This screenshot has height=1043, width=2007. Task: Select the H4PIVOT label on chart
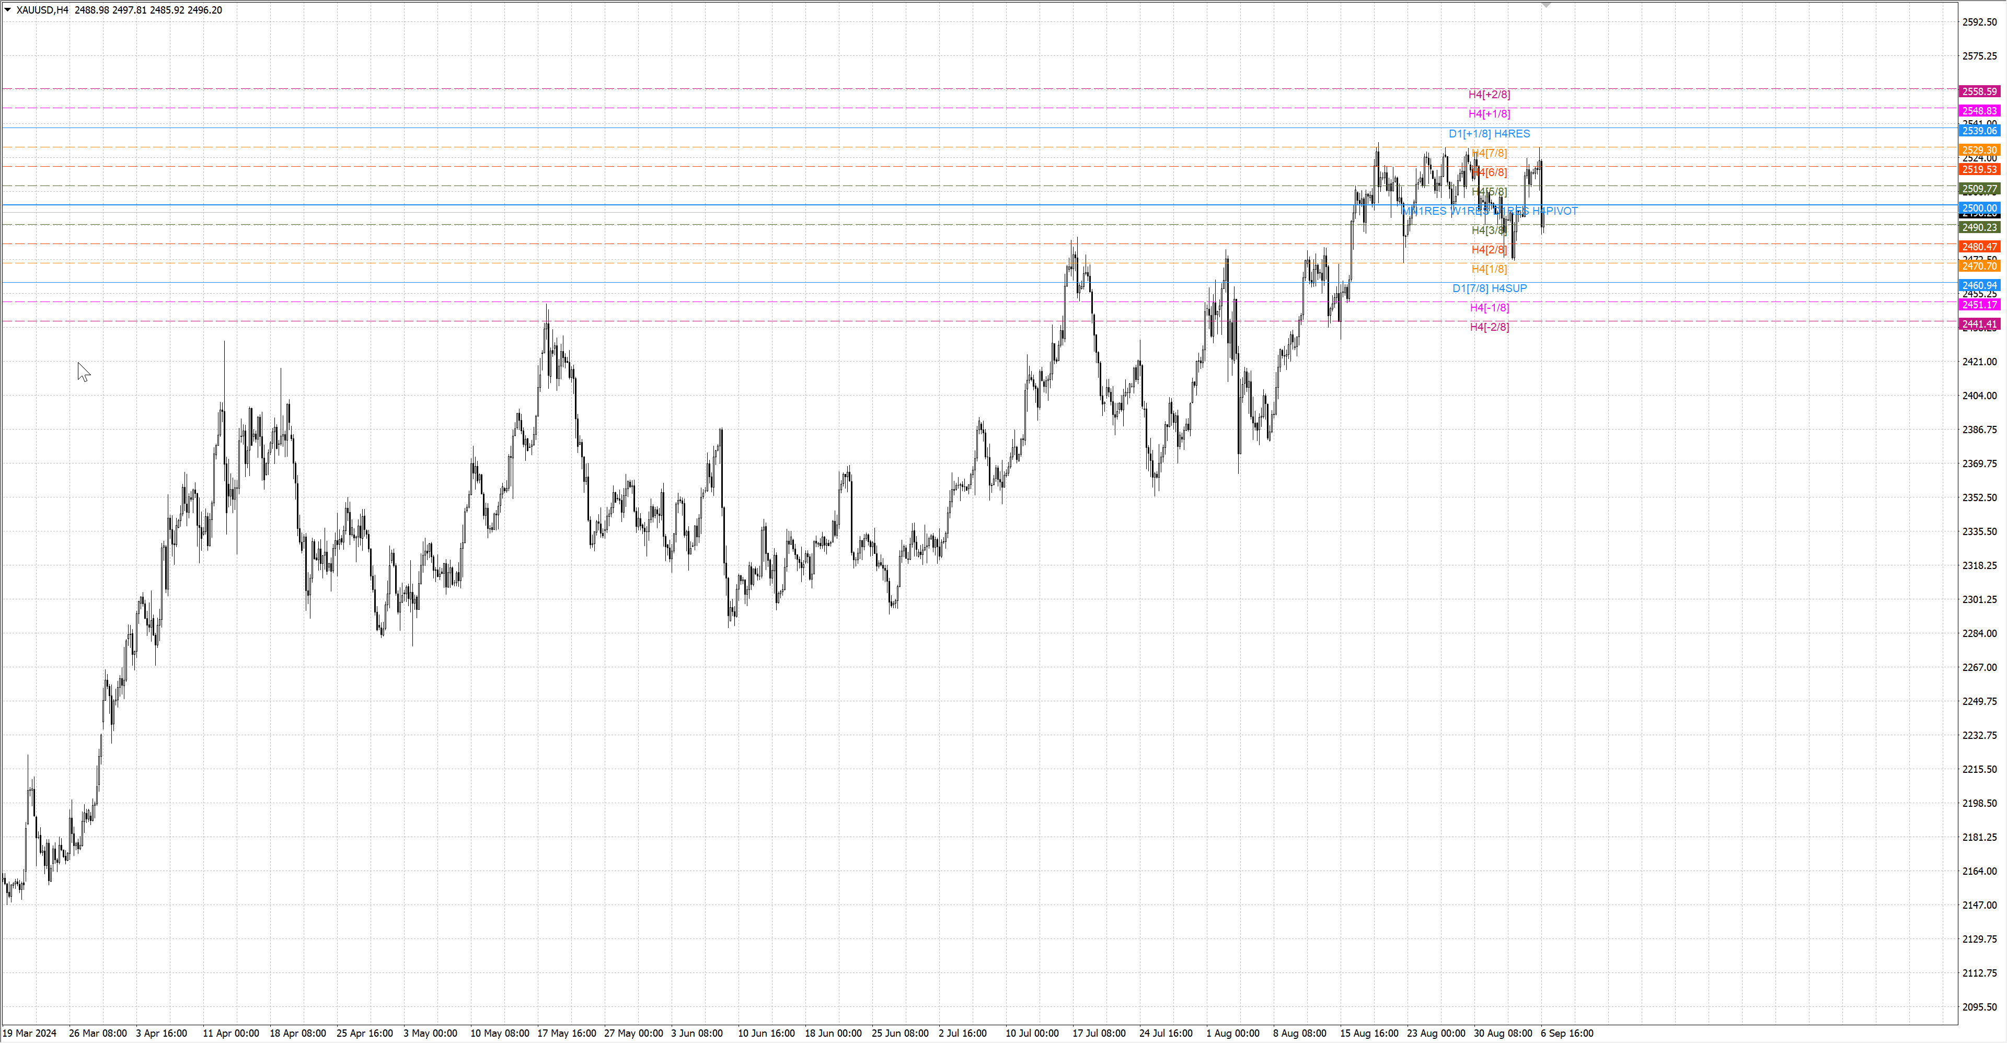(x=1555, y=211)
